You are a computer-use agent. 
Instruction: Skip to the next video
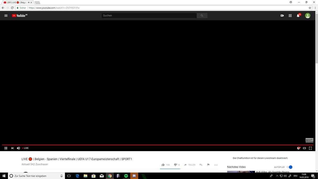point(12,148)
